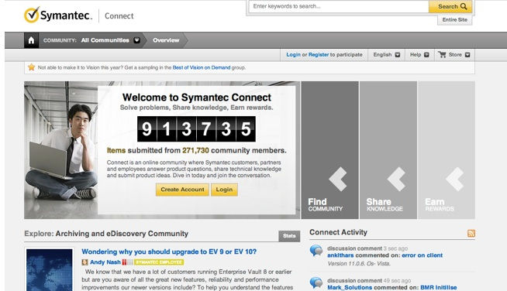Click the man with laptop banner image
This screenshot has height=291, width=507.
[x=61, y=150]
